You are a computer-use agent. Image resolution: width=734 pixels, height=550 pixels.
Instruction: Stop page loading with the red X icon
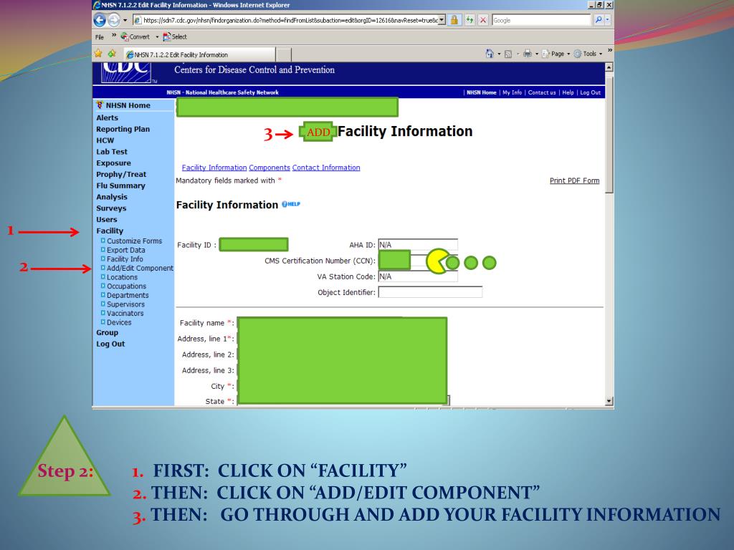483,20
